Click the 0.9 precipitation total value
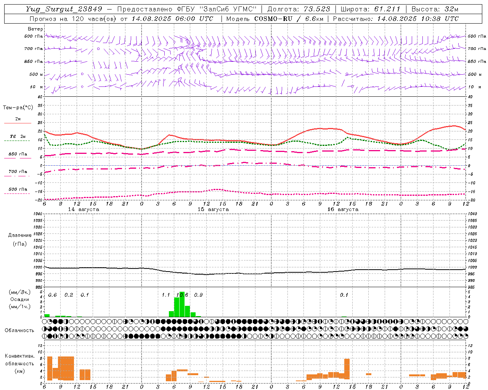 pyautogui.click(x=199, y=295)
